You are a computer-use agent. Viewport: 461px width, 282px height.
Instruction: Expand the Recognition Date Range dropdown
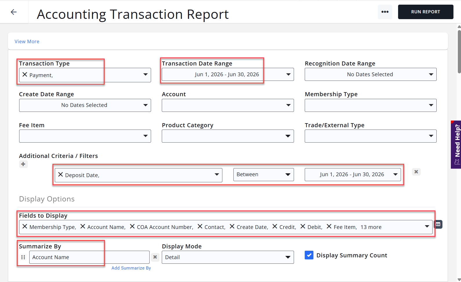coord(371,74)
